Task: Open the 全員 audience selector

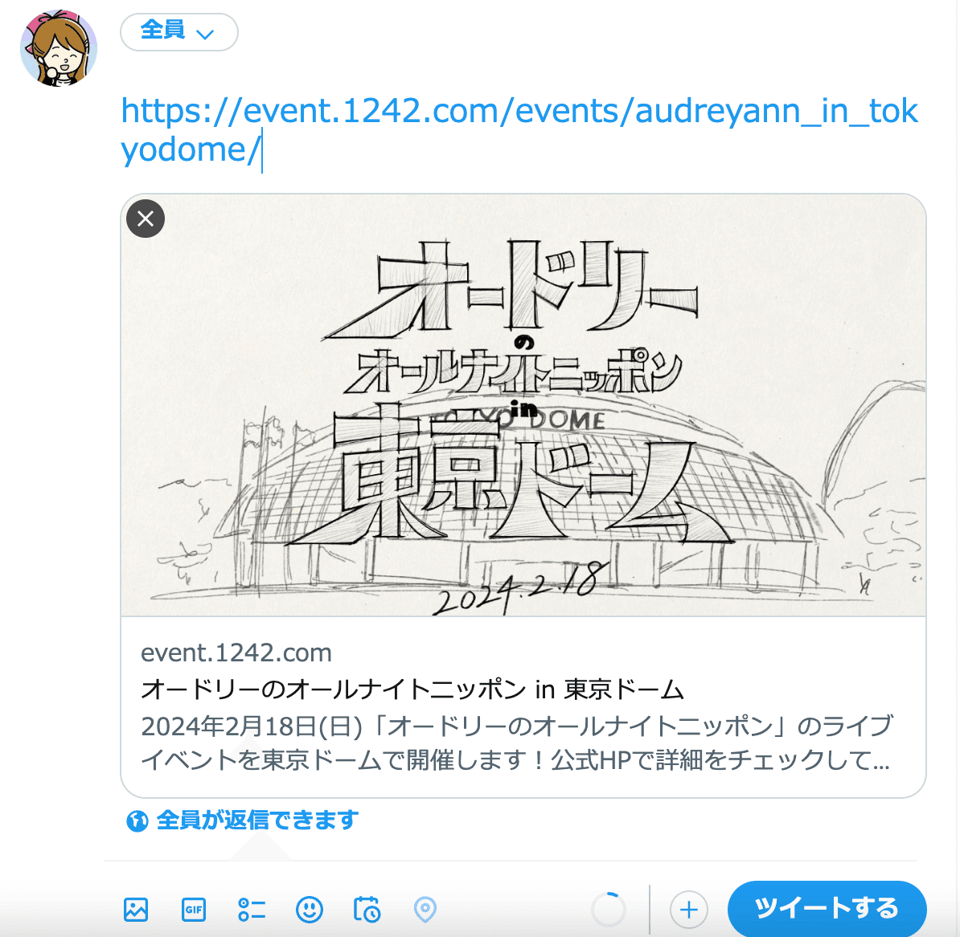Action: pyautogui.click(x=178, y=32)
